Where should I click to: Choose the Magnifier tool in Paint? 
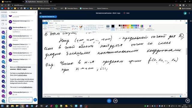(77, 29)
